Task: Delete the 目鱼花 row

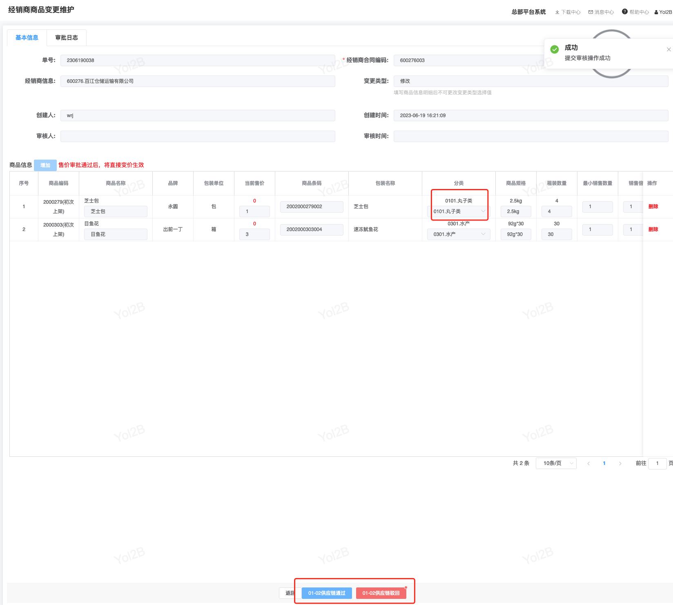Action: tap(653, 229)
